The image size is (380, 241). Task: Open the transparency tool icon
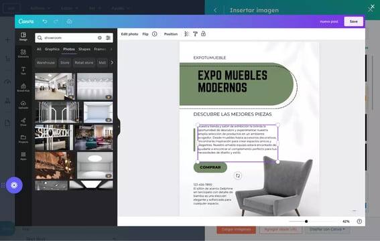186,34
